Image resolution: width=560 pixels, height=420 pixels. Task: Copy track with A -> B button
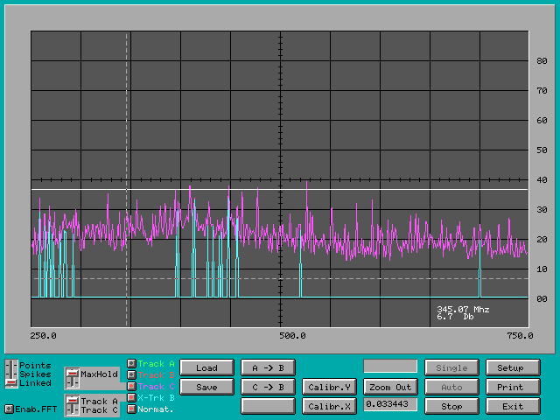click(269, 367)
